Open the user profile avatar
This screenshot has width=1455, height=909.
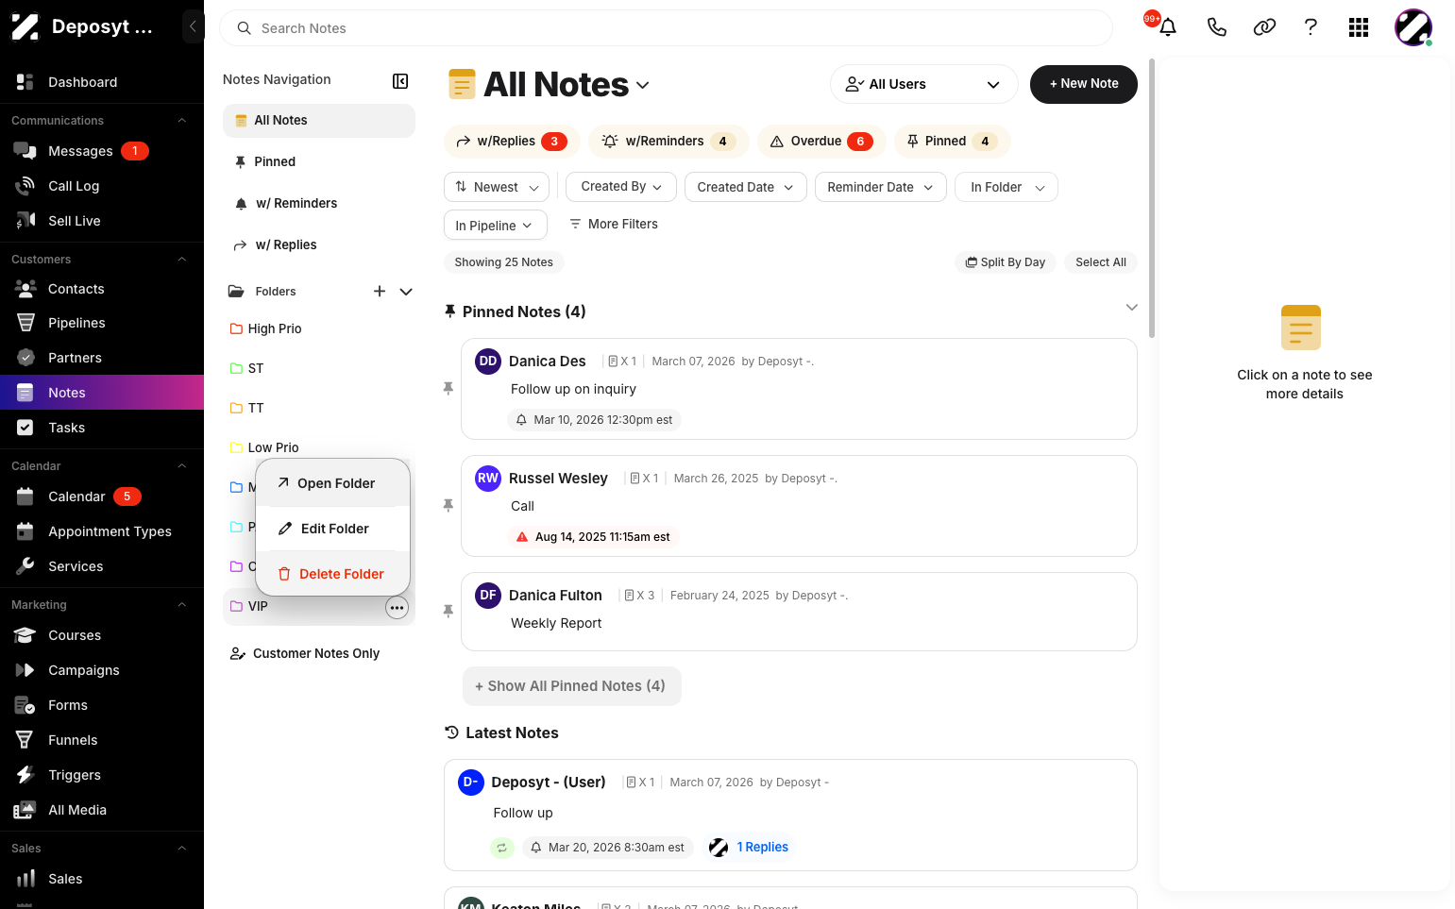pyautogui.click(x=1413, y=27)
